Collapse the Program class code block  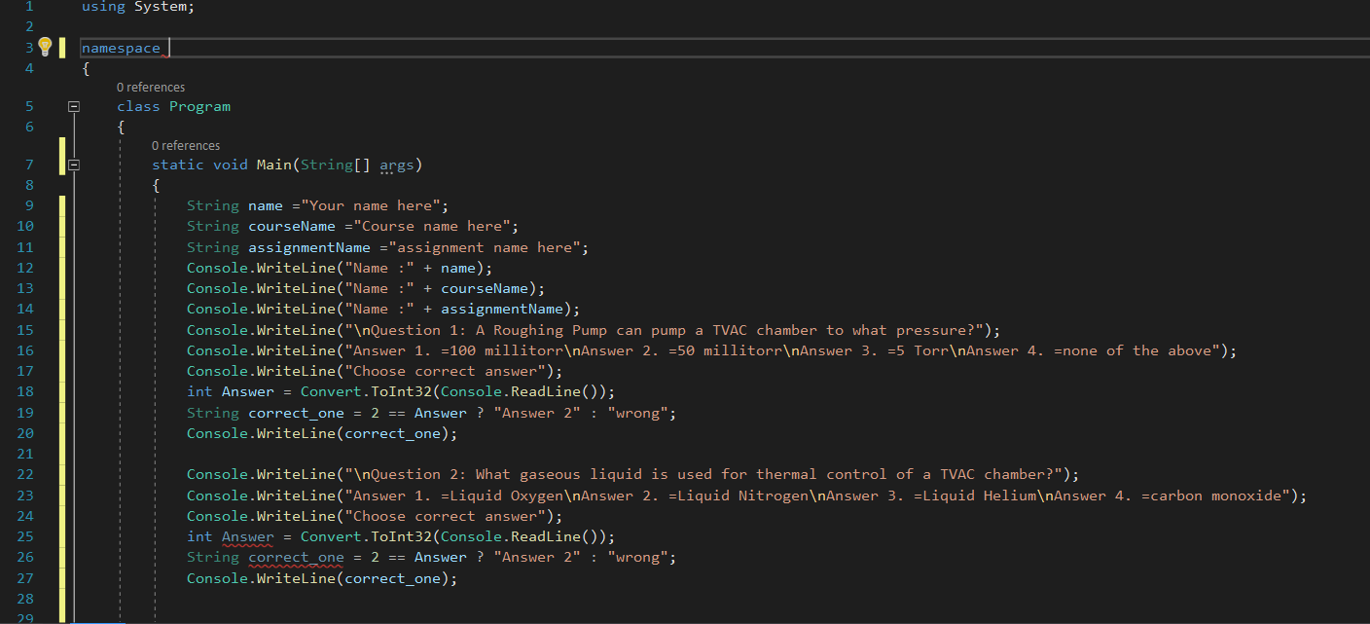click(x=74, y=105)
